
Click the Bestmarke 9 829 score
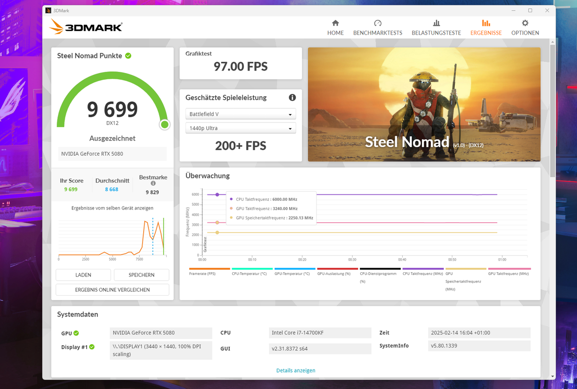[152, 192]
